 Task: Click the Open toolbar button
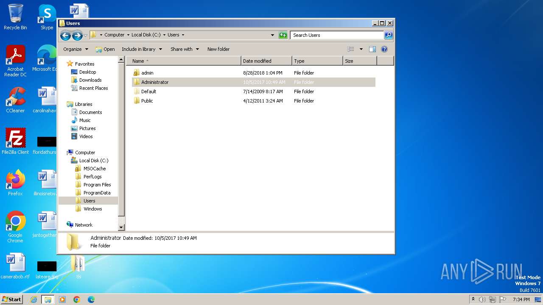pyautogui.click(x=105, y=49)
